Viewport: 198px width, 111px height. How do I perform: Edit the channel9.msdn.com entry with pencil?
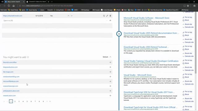[107, 16]
